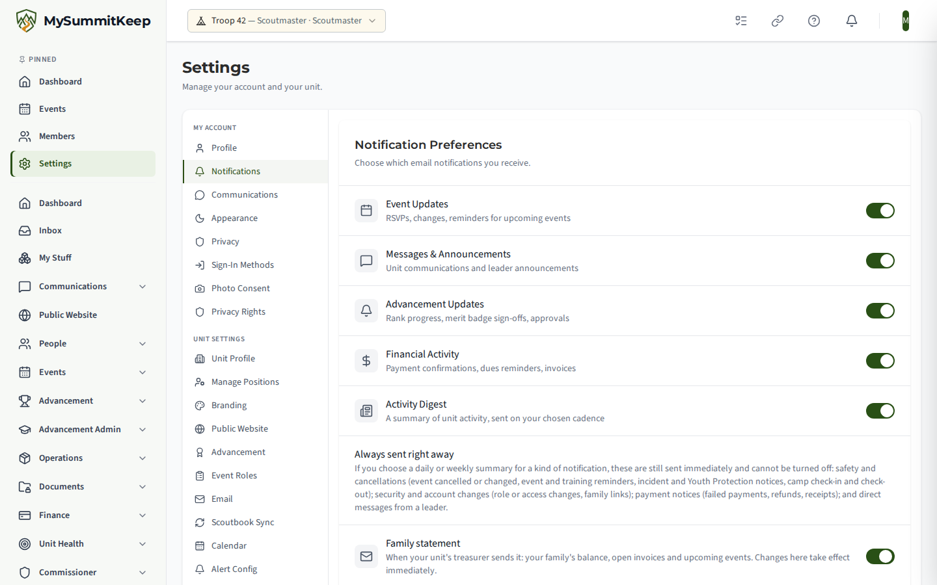Click the Family statement envelope icon

coord(366,556)
